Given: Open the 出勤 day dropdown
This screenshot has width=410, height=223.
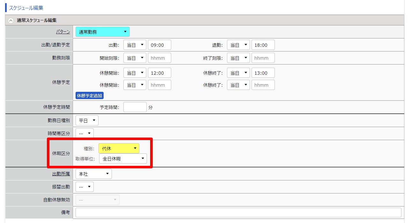Looking at the screenshot, I should pos(135,45).
